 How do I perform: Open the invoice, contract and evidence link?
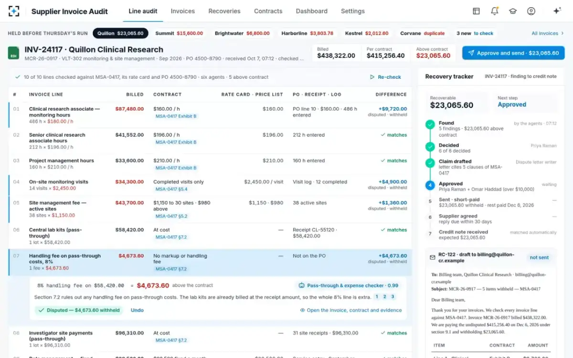[x=351, y=310]
